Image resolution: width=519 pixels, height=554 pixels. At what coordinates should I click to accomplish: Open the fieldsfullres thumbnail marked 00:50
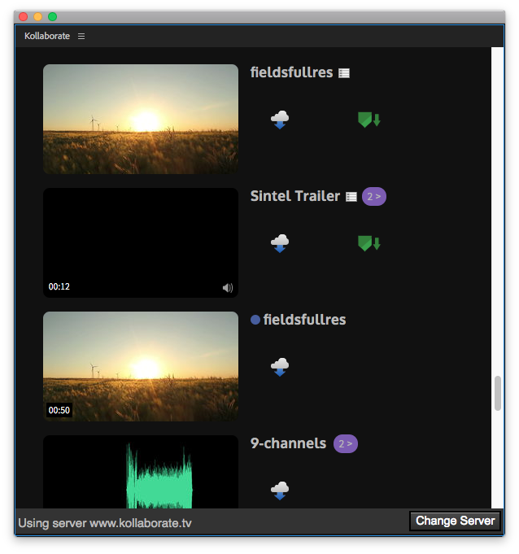point(141,366)
